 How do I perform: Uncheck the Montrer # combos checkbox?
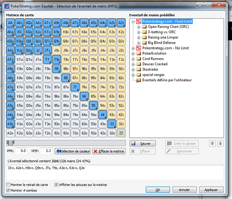pos(8,190)
